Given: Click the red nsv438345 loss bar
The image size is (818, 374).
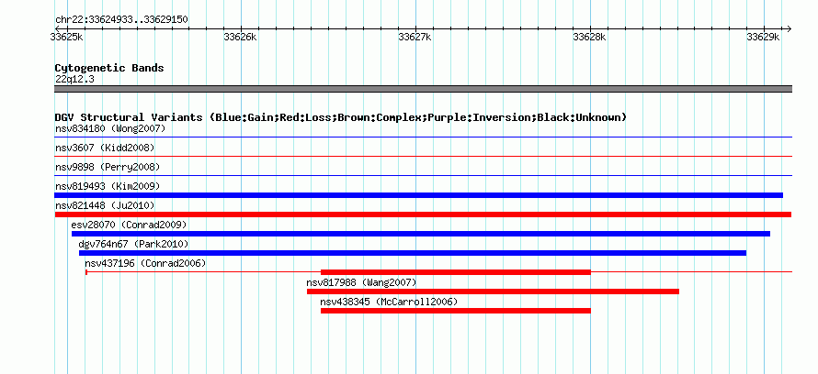Looking at the screenshot, I should (x=456, y=311).
